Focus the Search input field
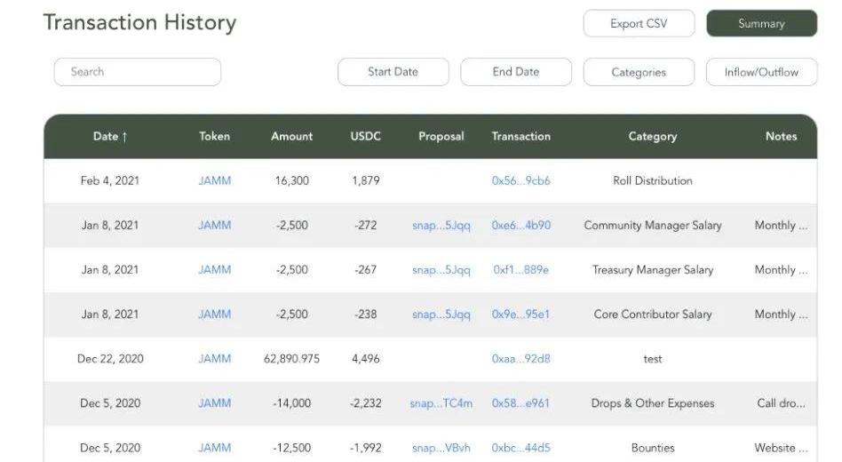 point(138,72)
